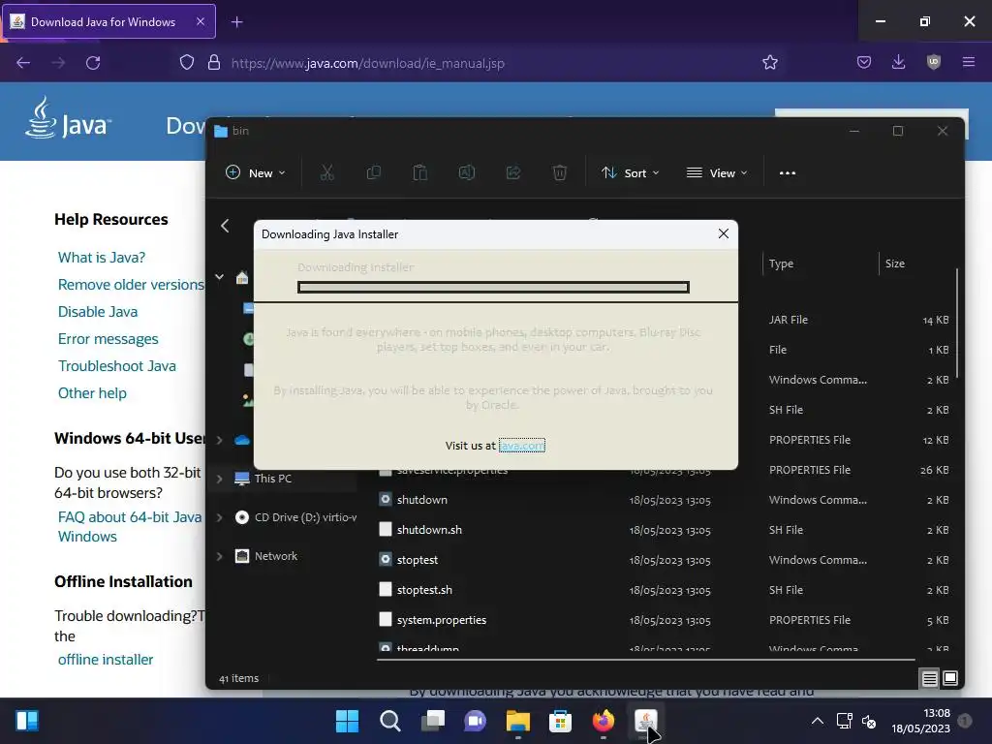The image size is (992, 744).
Task: Click the Copy icon in Explorer toolbar
Action: 374,172
